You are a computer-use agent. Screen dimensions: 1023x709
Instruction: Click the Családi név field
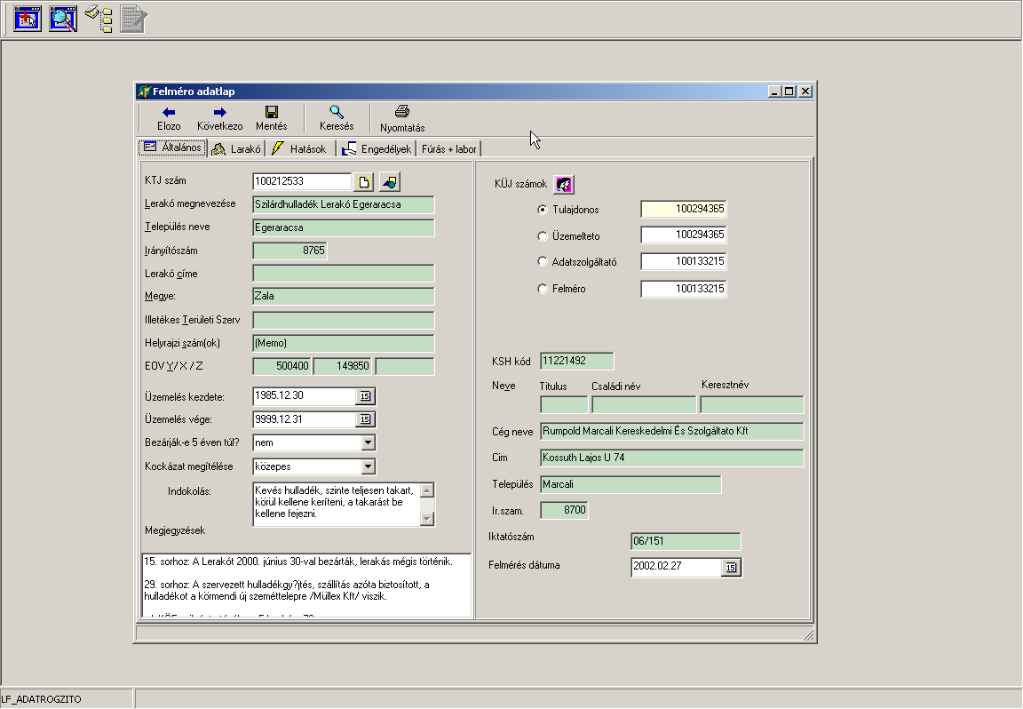pos(644,405)
